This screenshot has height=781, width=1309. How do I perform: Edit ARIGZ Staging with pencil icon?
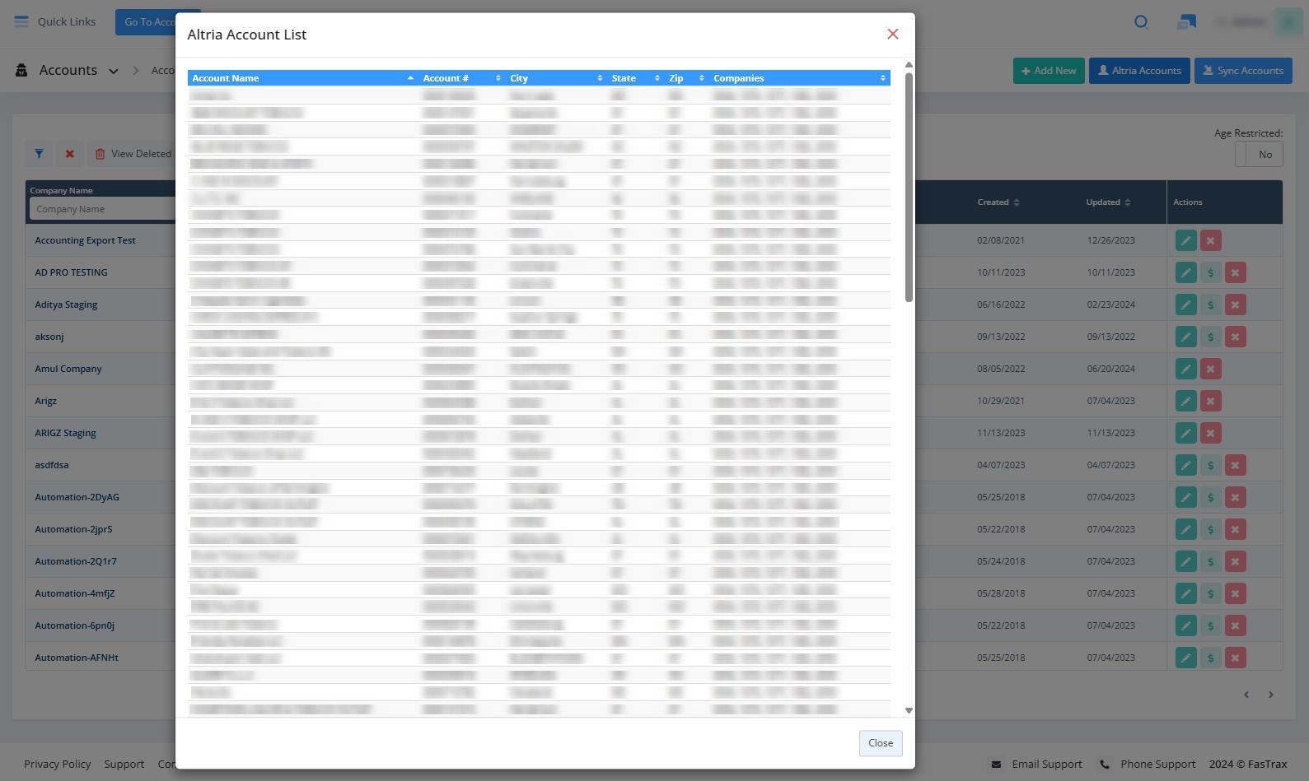coord(1185,433)
